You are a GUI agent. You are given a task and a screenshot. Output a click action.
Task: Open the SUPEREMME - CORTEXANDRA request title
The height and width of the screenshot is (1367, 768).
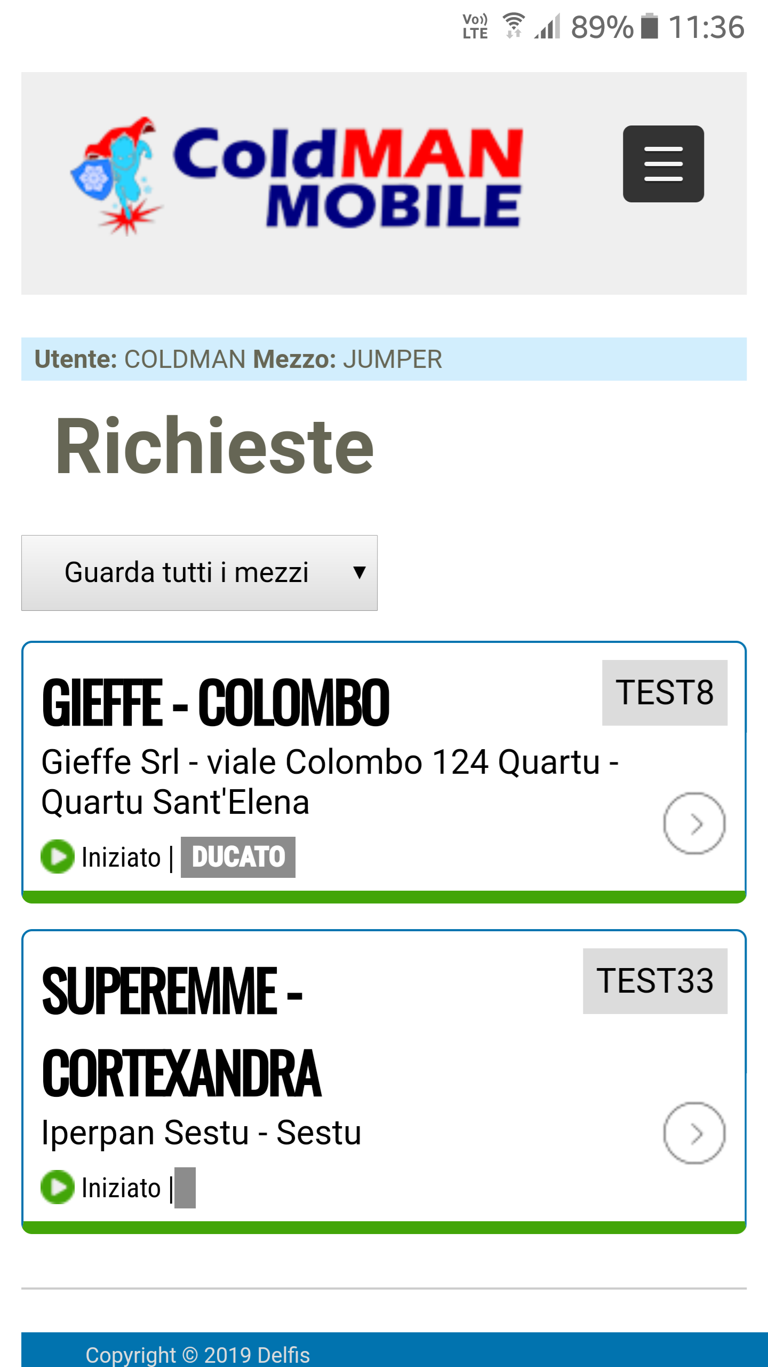click(x=181, y=1032)
